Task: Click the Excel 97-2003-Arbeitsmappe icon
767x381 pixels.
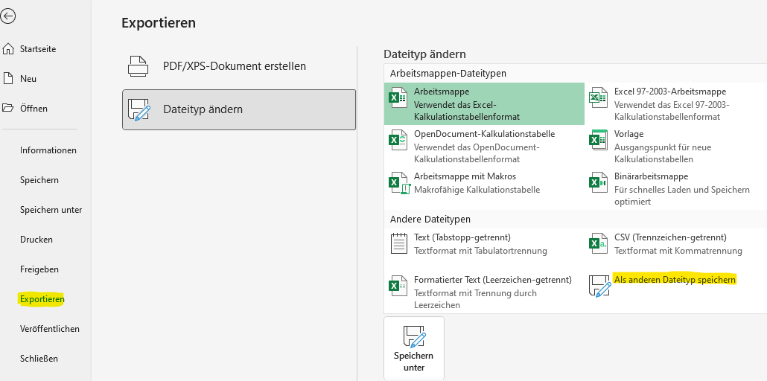Action: 598,97
